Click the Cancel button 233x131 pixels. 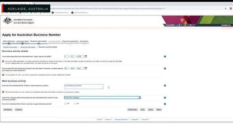[x=19, y=110]
